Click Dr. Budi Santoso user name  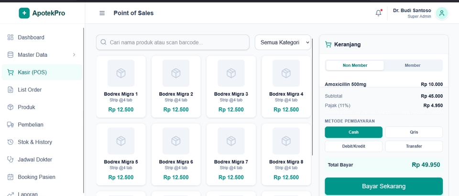pos(412,10)
